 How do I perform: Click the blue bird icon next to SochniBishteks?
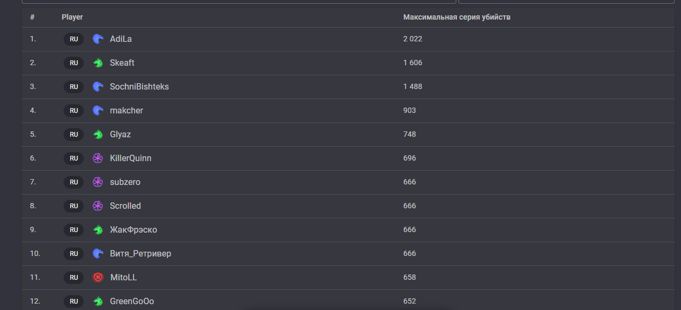[x=98, y=86]
